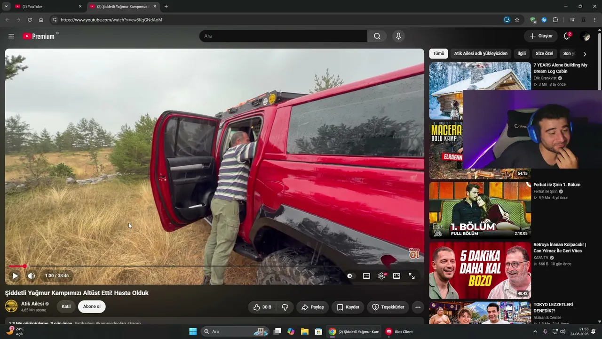
Task: Show more filter chips with the arrow
Action: pos(585,54)
